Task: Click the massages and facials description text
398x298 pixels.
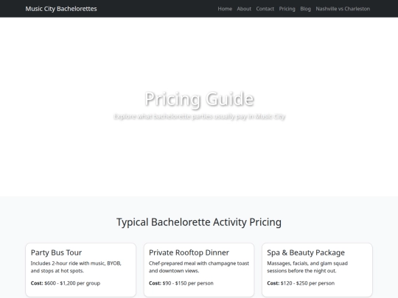Action: [307, 267]
